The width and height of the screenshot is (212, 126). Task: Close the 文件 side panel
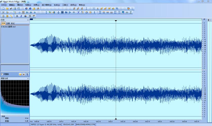pyautogui.click(x=28, y=20)
